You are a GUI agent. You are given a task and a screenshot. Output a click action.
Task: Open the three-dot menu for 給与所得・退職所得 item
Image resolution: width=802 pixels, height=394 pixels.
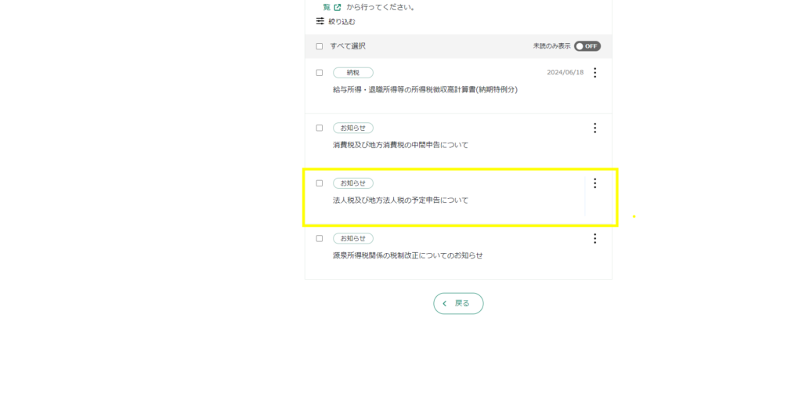click(x=594, y=73)
